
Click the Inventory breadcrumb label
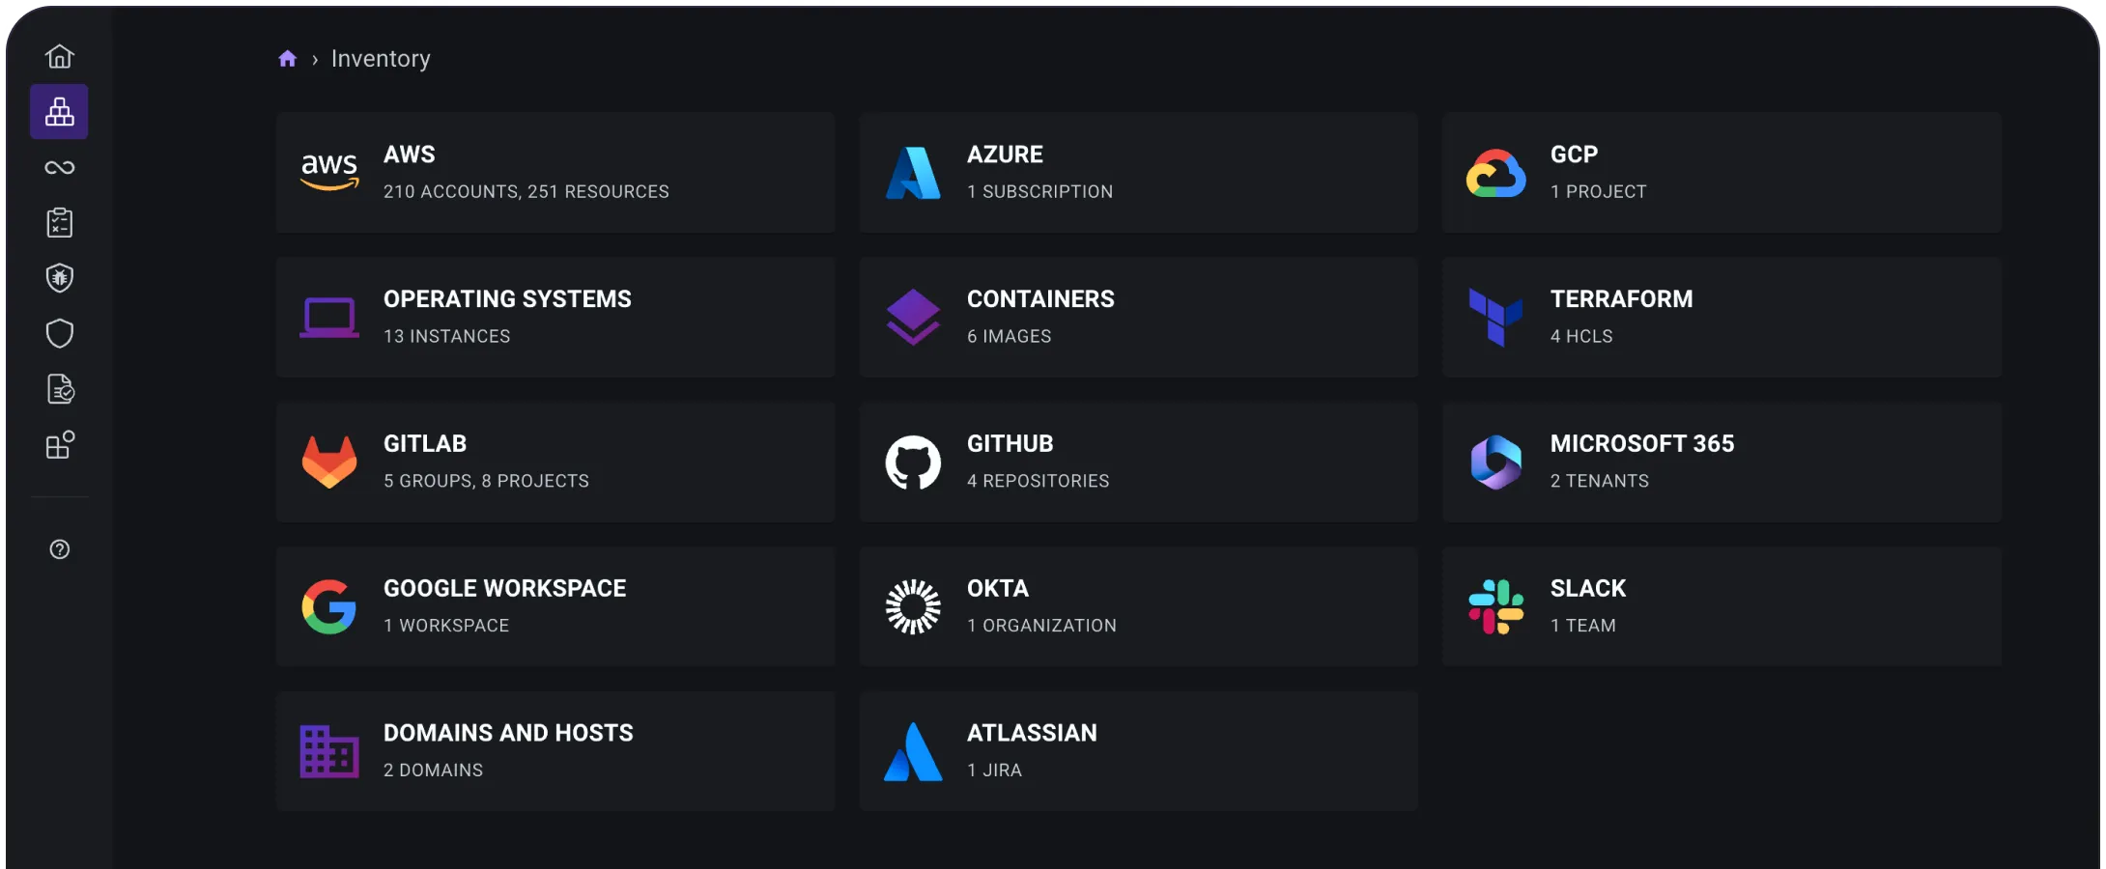point(381,59)
